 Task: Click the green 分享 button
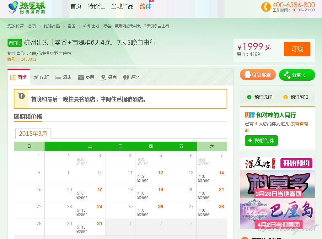click(297, 75)
